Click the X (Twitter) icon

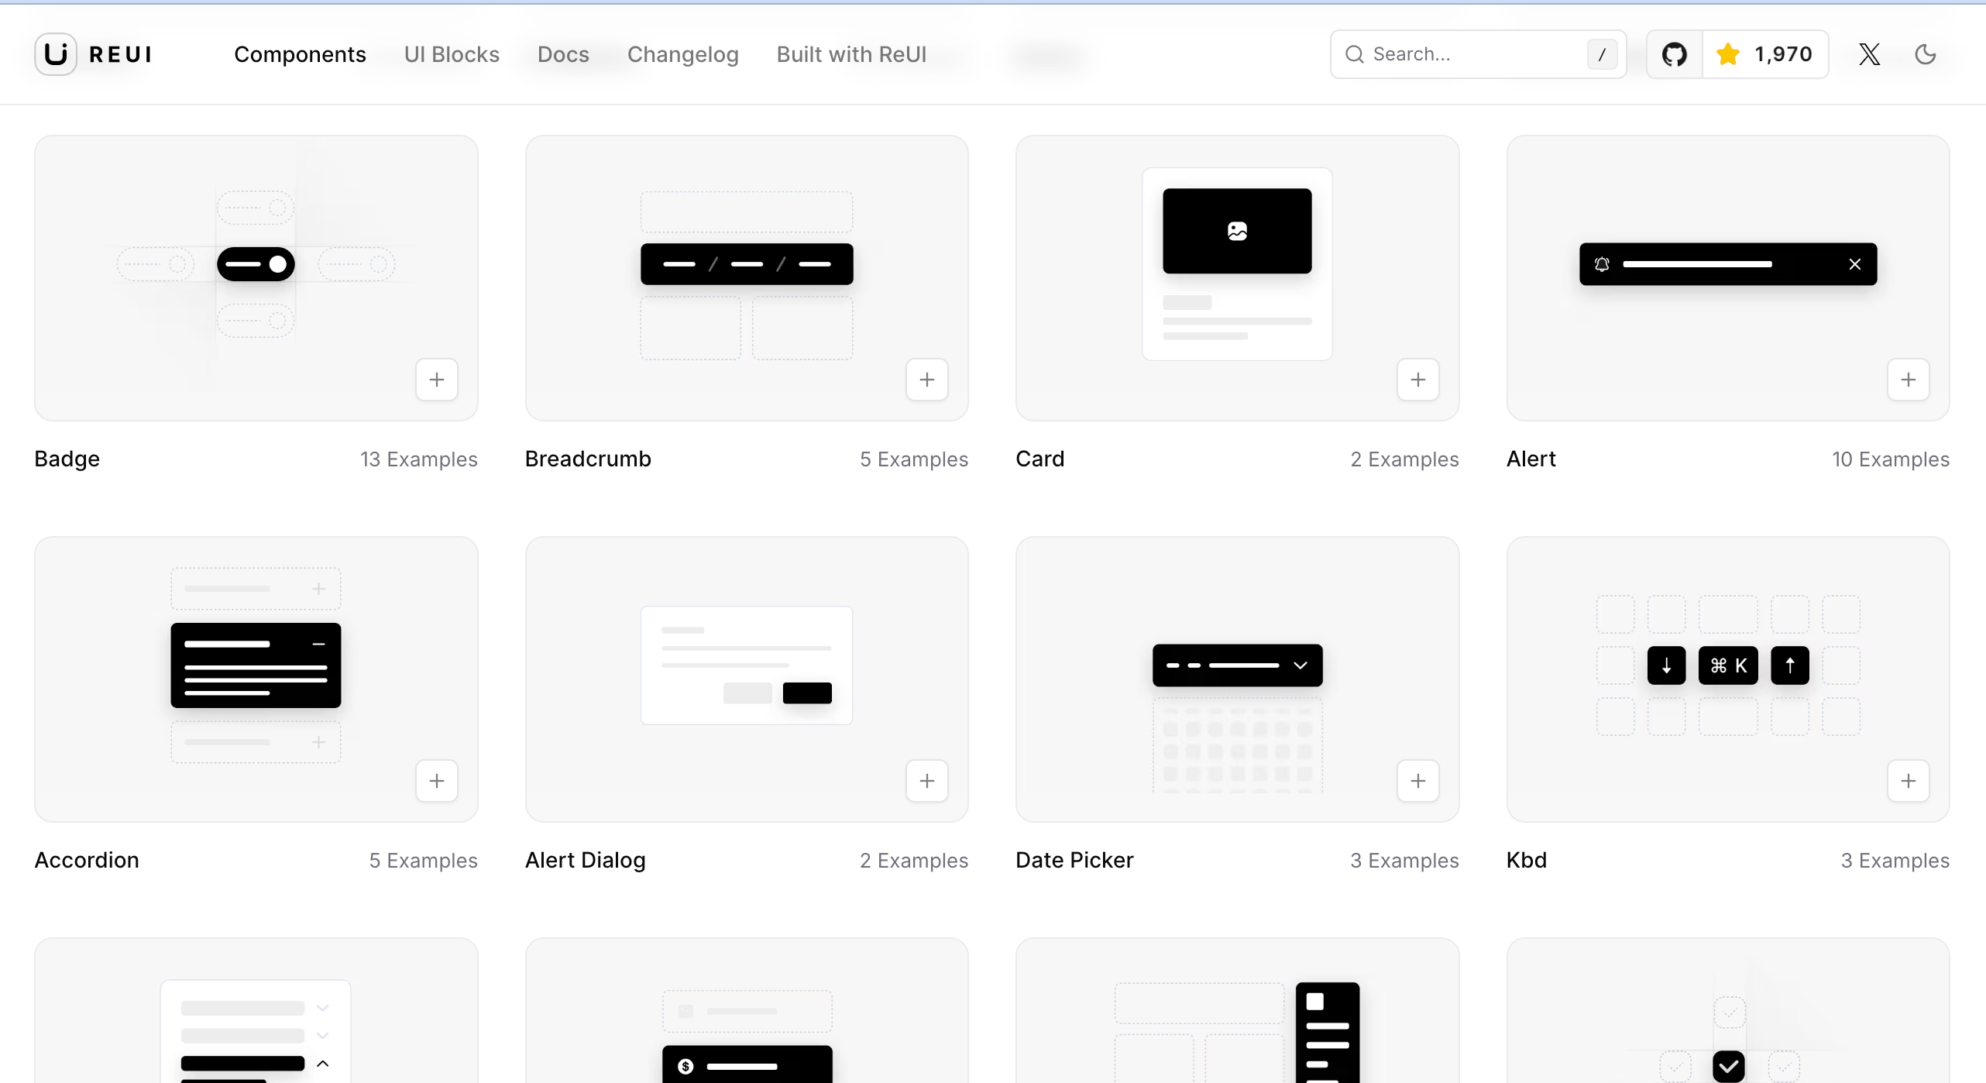point(1869,54)
